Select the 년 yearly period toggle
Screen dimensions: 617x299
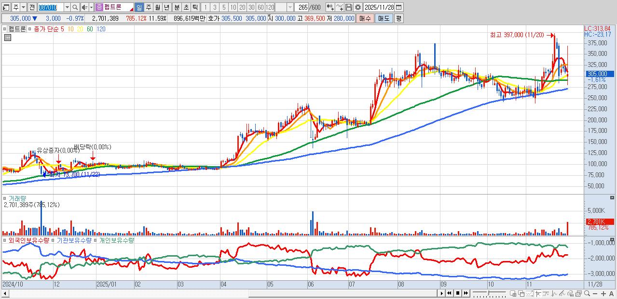tap(166, 7)
